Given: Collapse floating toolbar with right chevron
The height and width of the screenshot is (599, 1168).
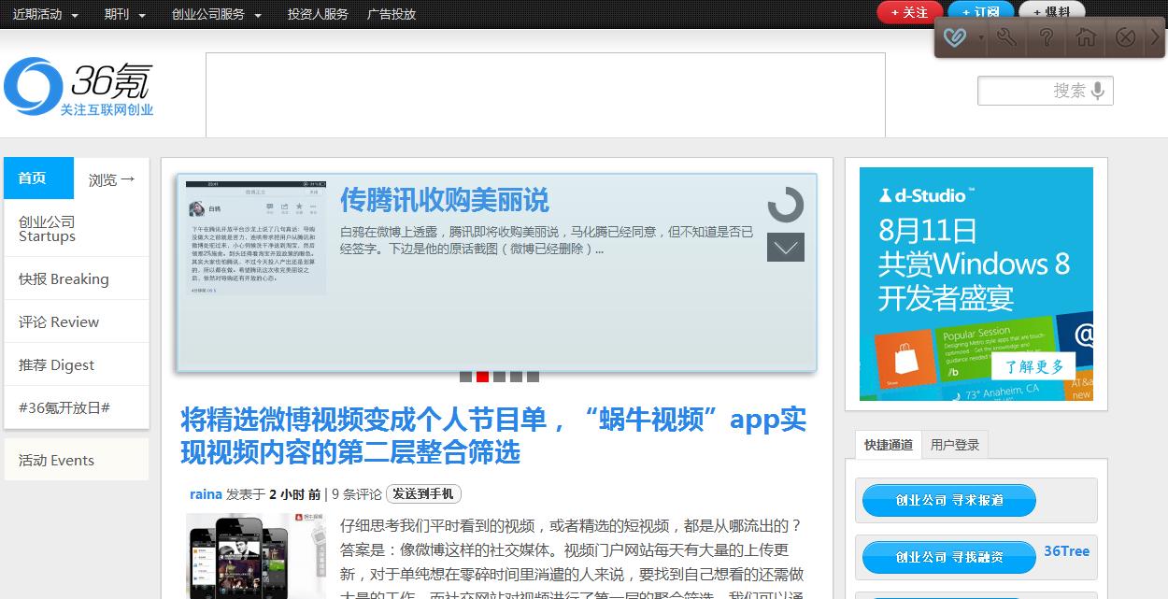Looking at the screenshot, I should coord(1155,37).
